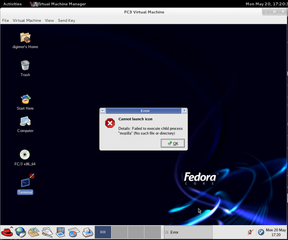Open the Computer desktop icon
This screenshot has height=240, width=288.
[x=25, y=122]
